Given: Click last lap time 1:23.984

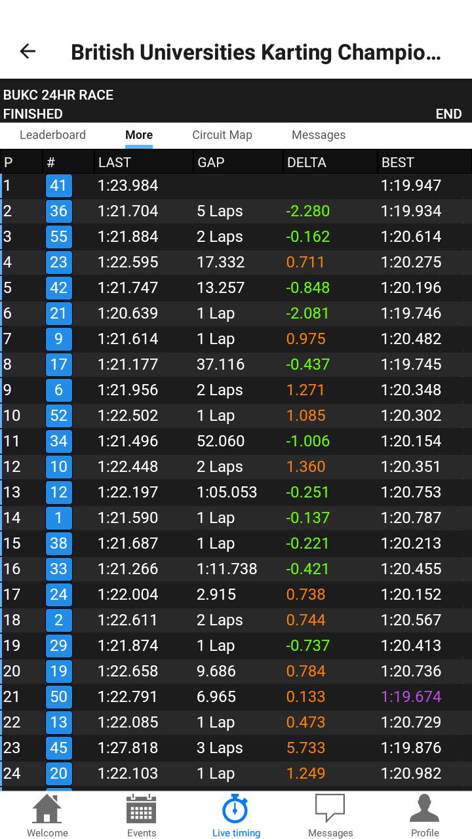Looking at the screenshot, I should pos(128,185).
